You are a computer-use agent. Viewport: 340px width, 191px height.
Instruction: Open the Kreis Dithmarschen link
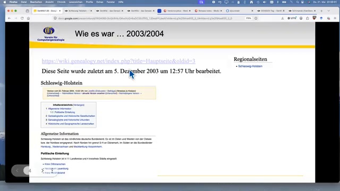coord(55,164)
